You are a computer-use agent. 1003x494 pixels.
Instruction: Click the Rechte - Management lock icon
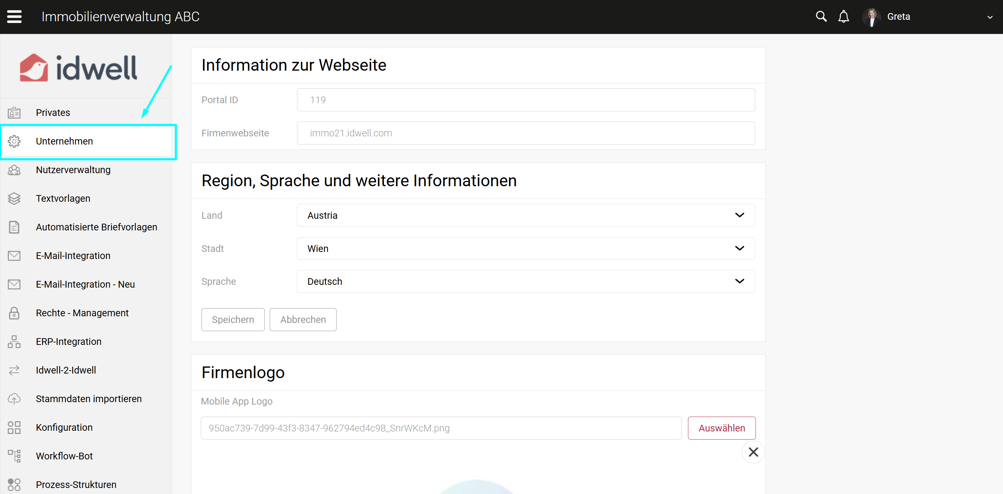[14, 313]
